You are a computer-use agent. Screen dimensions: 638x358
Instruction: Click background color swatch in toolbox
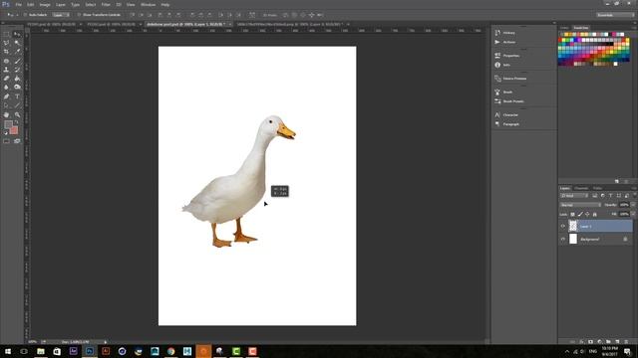[x=14, y=130]
